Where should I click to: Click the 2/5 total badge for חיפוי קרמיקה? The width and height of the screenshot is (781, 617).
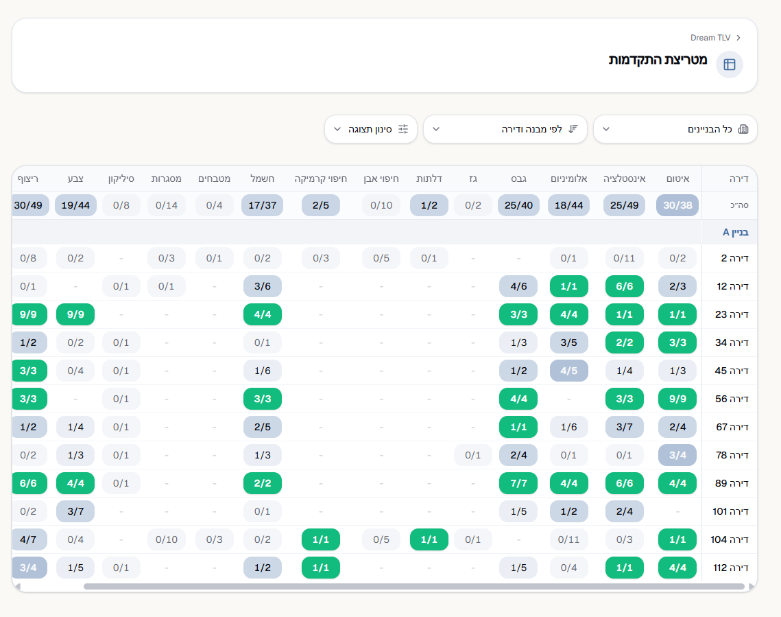(x=321, y=205)
